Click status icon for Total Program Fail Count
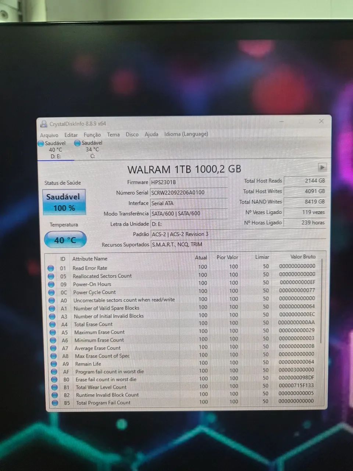 coord(55,403)
